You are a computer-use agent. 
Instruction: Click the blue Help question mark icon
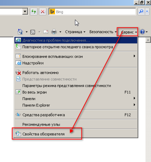tap(142, 32)
